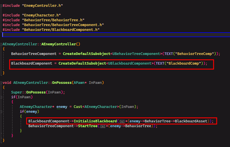Click the Cast function name
The width and height of the screenshot is (230, 147).
(78, 107)
